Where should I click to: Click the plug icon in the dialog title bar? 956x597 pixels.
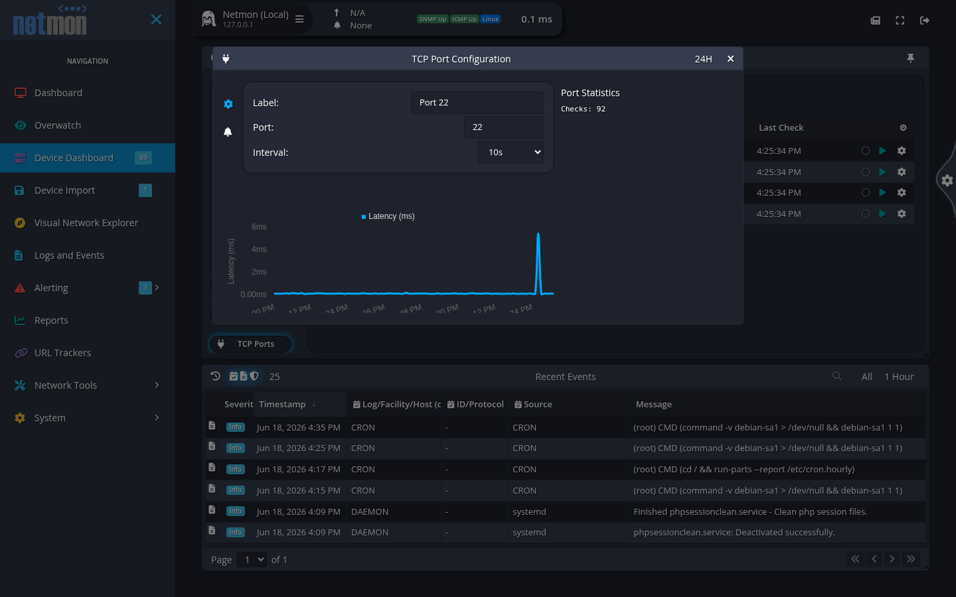(226, 58)
